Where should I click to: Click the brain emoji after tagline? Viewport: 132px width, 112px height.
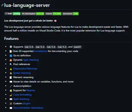click(55, 21)
